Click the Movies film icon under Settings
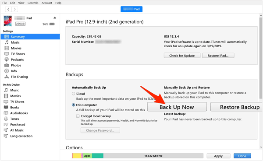The width and height of the screenshot is (263, 161). 7,48
